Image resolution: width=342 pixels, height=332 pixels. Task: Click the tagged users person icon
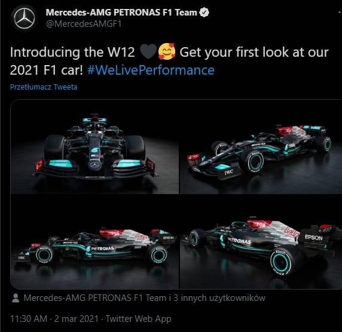point(16,298)
